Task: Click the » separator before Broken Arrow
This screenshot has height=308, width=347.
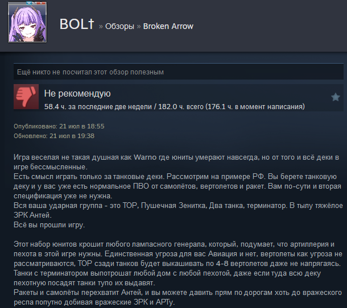Action: pos(139,27)
